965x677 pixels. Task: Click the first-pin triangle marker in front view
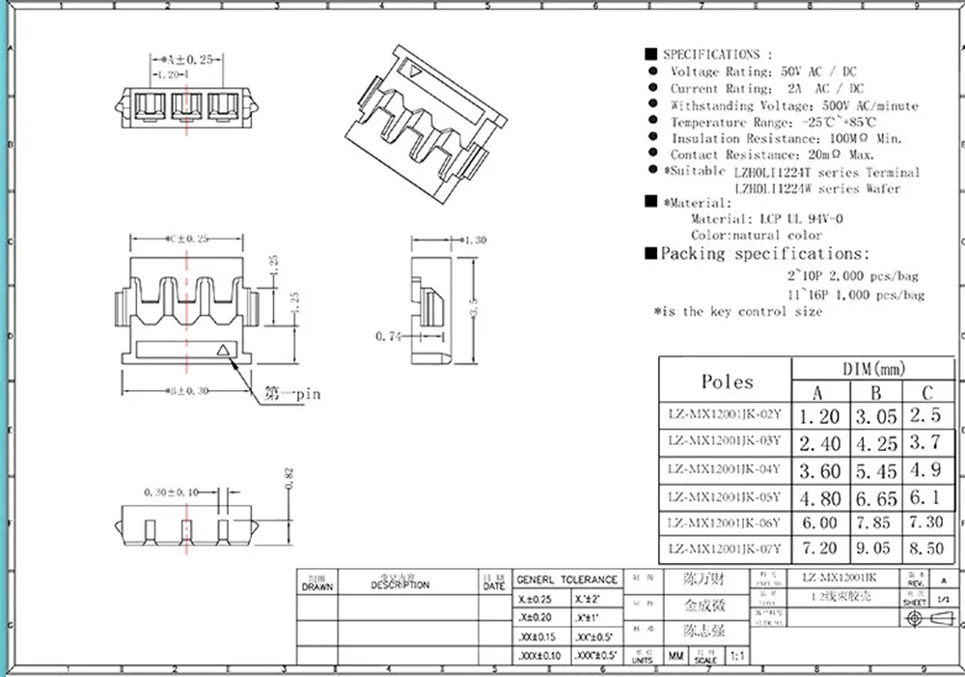[224, 350]
